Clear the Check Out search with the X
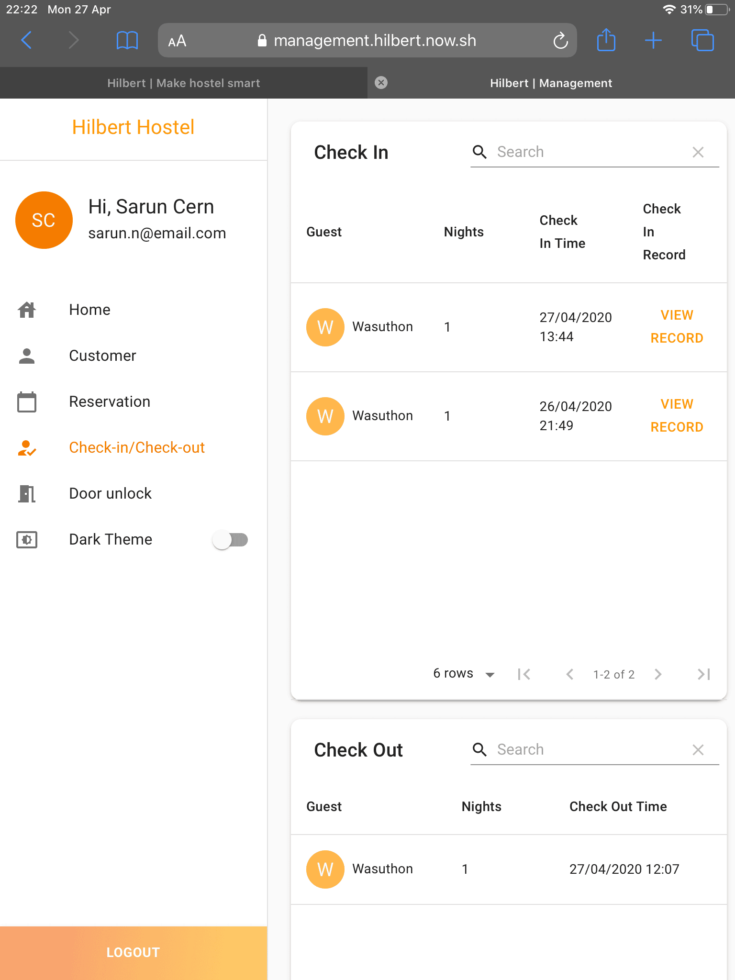This screenshot has height=980, width=735. click(698, 750)
